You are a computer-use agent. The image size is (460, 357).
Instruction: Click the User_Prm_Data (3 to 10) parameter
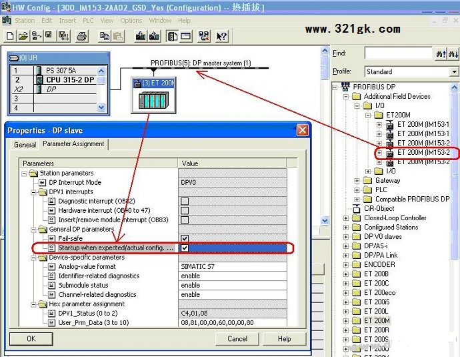(93, 323)
